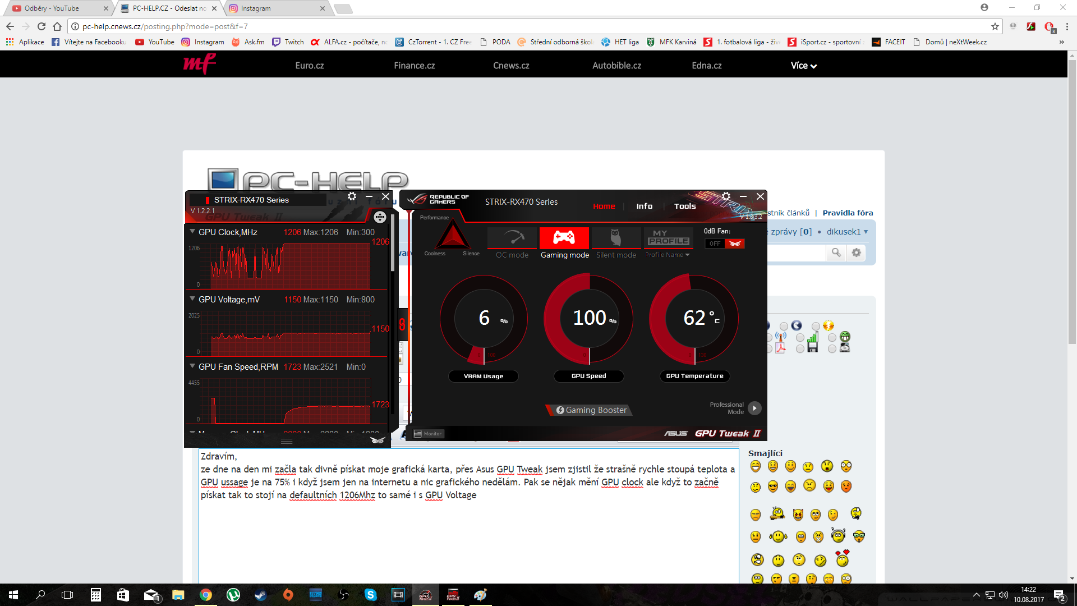Show more bookmarks with the chevron
Screen dimensions: 1077x606
(x=1061, y=42)
